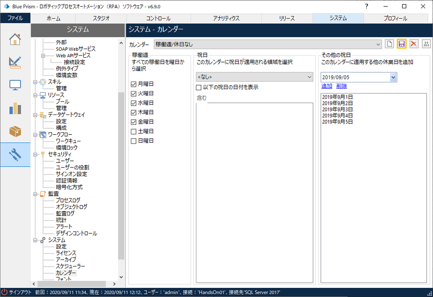This screenshot has width=433, height=297.
Task: Open System via the wrench sidebar icon
Action: [15, 155]
